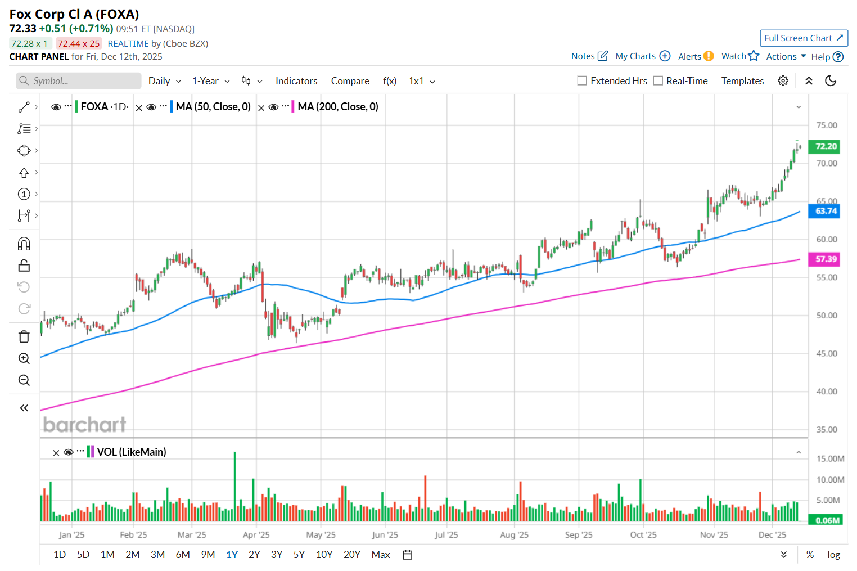Click the Templates button
This screenshot has height=571, width=857.
click(x=742, y=81)
